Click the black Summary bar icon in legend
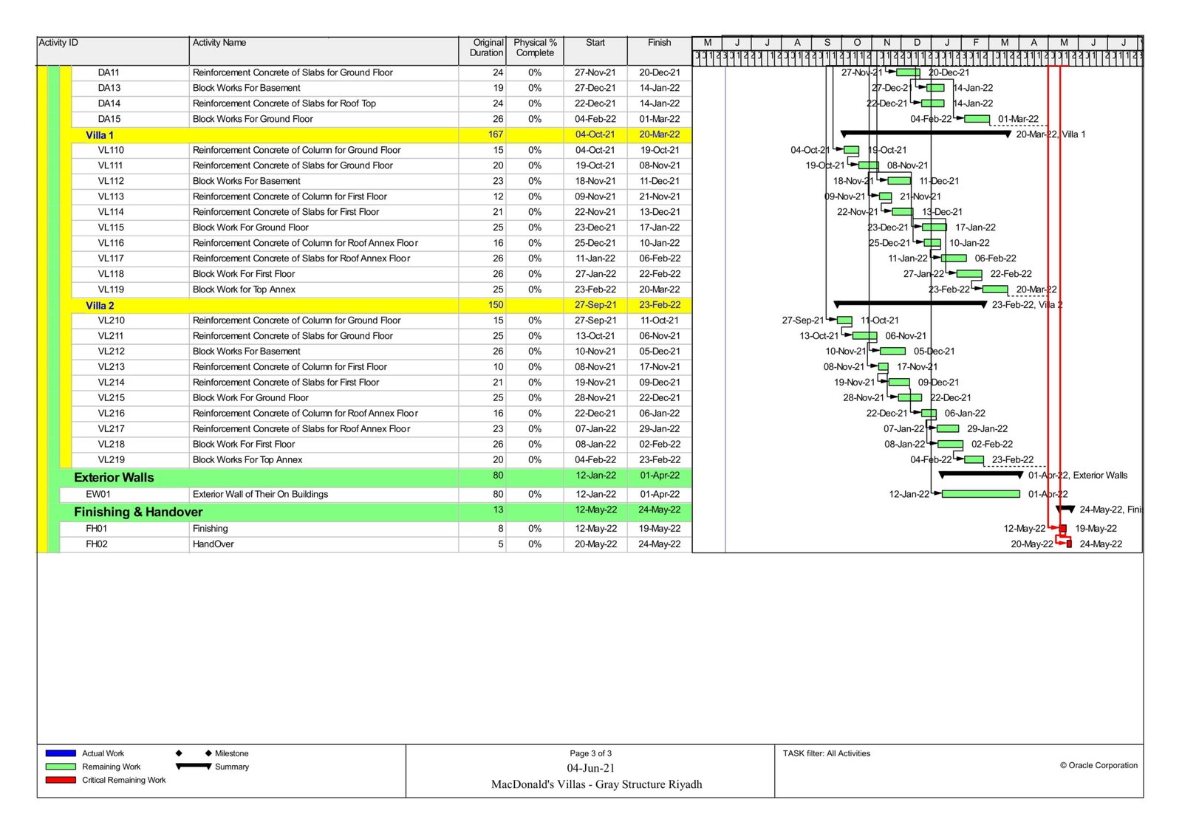Screen dimensions: 1182x836 click(x=194, y=767)
